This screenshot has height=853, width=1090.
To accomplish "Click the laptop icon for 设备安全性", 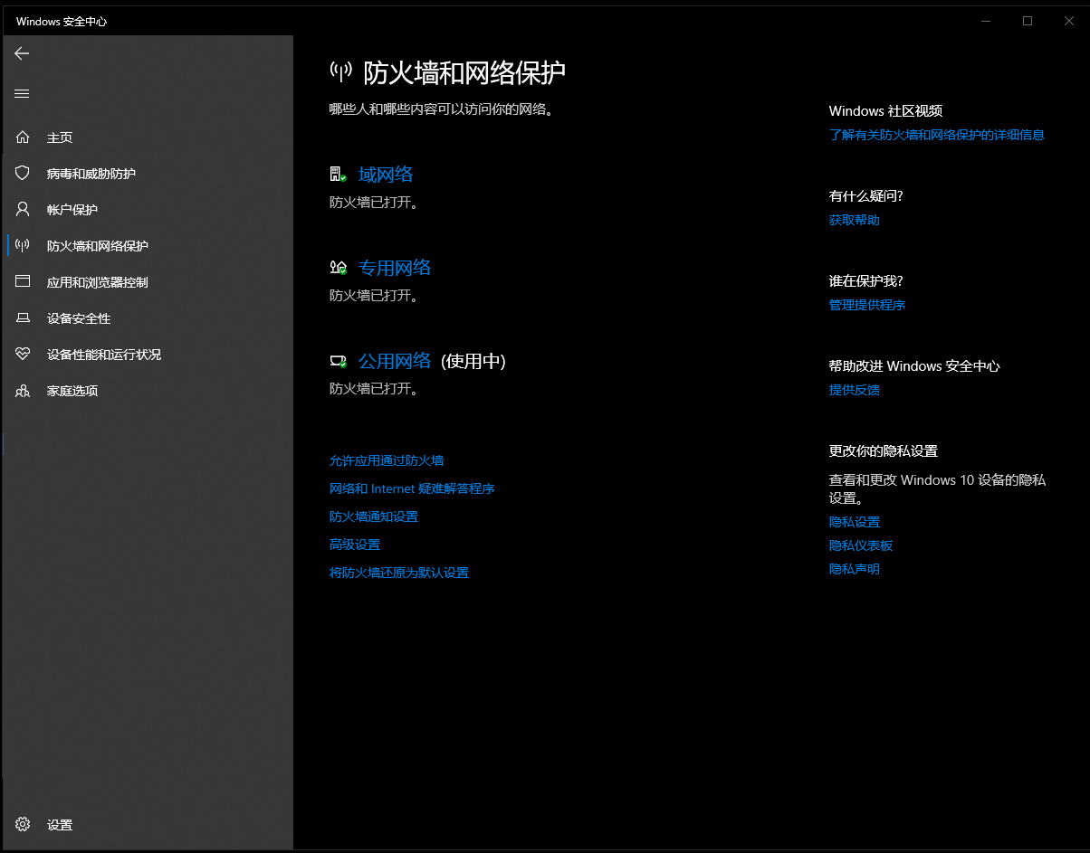I will pos(23,318).
